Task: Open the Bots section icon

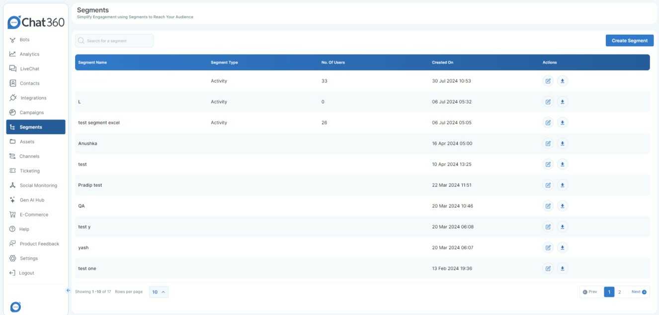Action: pos(12,39)
